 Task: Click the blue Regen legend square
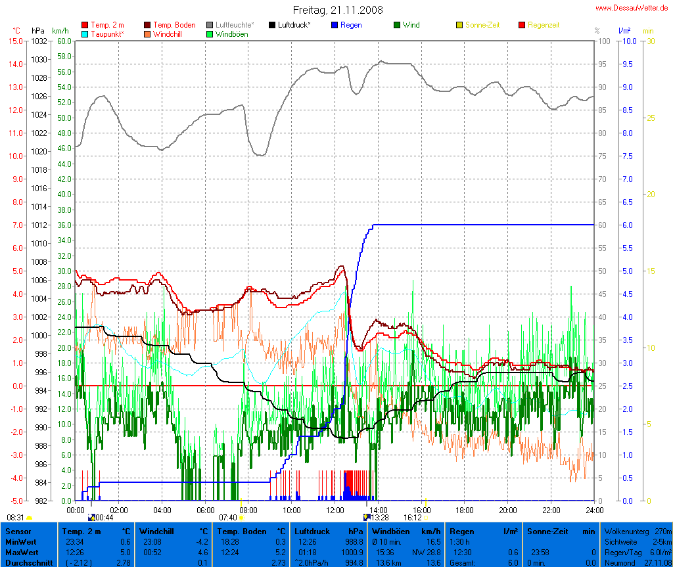point(335,25)
